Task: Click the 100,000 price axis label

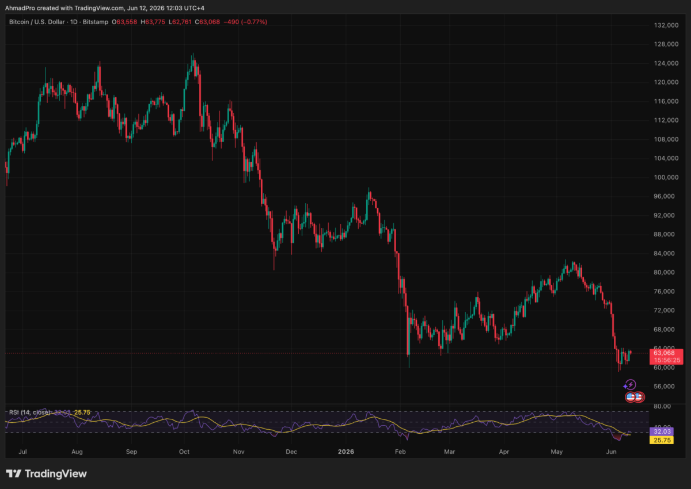Action: tap(665, 177)
